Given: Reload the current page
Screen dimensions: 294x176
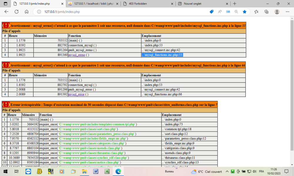Looking at the screenshot, I should click(x=16, y=12).
